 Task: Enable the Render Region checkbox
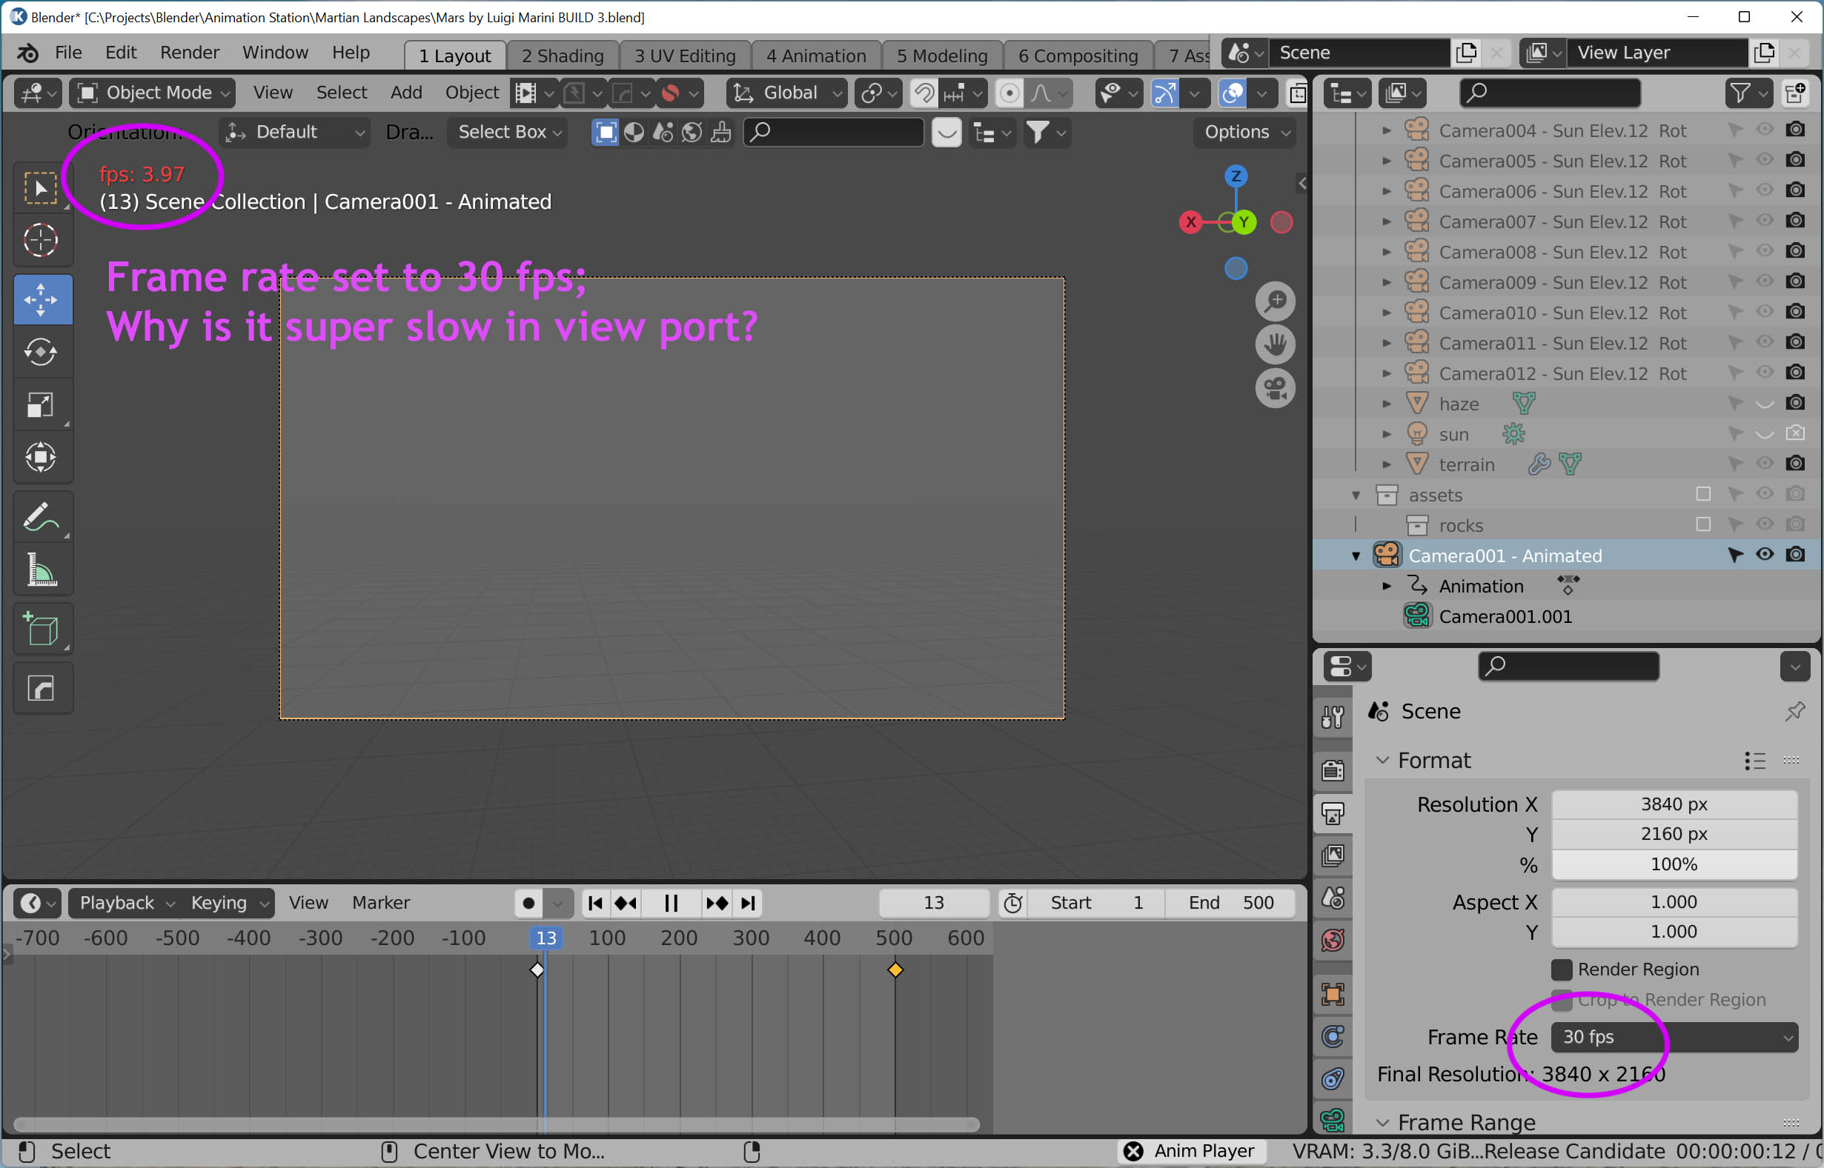tap(1562, 970)
